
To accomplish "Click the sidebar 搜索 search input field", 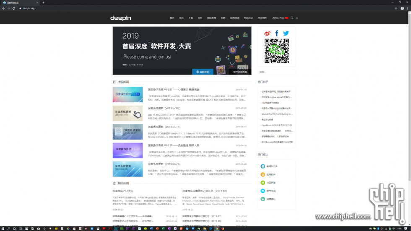I will 276,72.
